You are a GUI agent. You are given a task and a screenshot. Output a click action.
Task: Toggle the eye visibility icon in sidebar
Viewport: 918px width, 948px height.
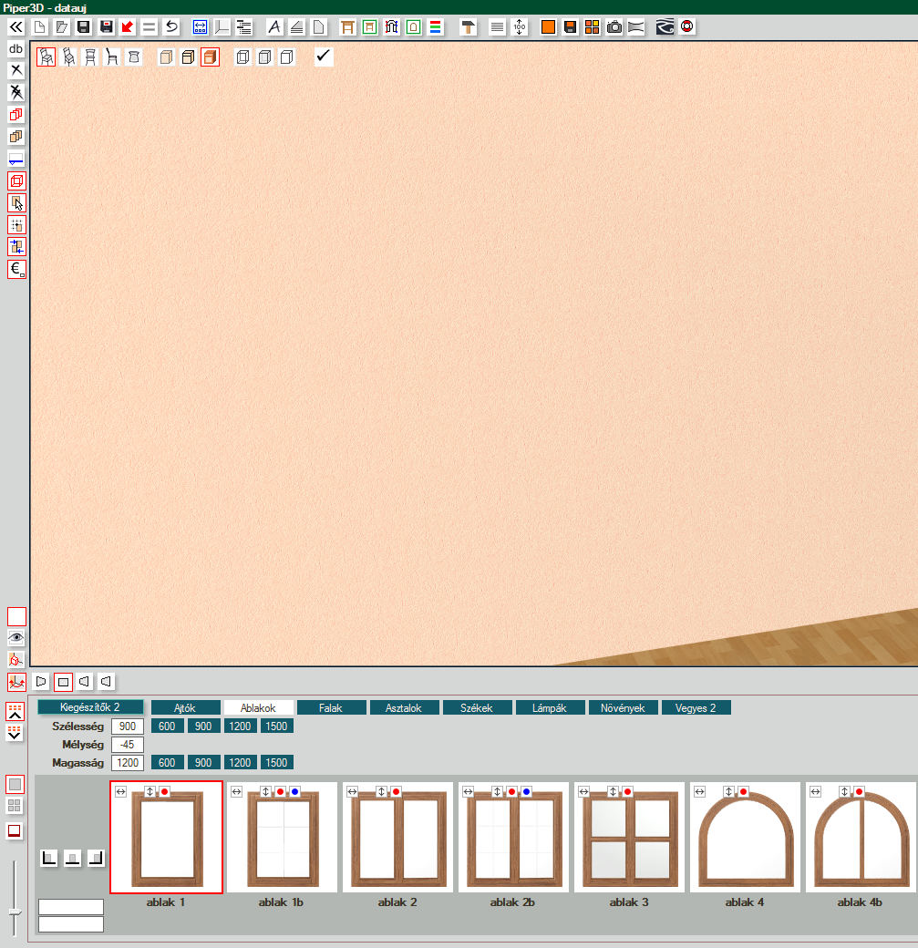pos(16,638)
